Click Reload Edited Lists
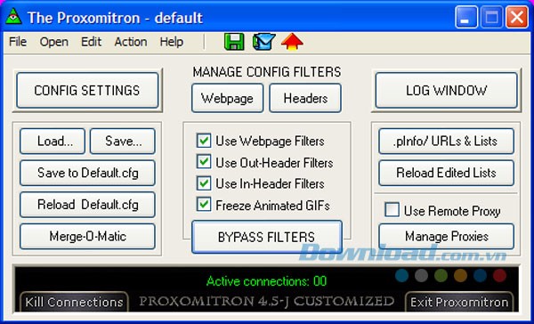The height and width of the screenshot is (324, 534). click(446, 173)
